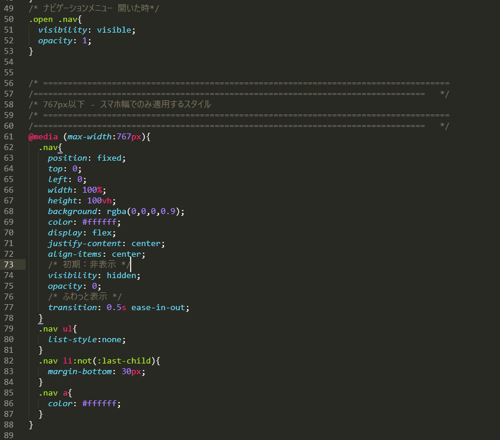Click the ease-in-out value
Image resolution: width=500 pixels, height=440 pixels.
coord(158,308)
